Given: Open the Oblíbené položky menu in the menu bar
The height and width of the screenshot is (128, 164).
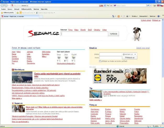Looking at the screenshot, I should [x=26, y=9].
